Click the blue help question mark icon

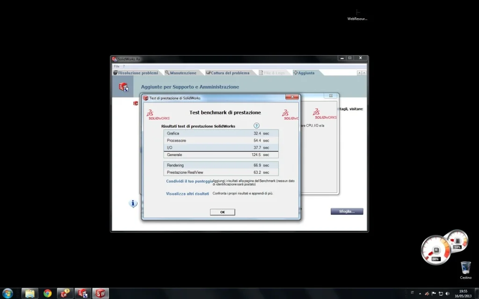[x=256, y=126]
